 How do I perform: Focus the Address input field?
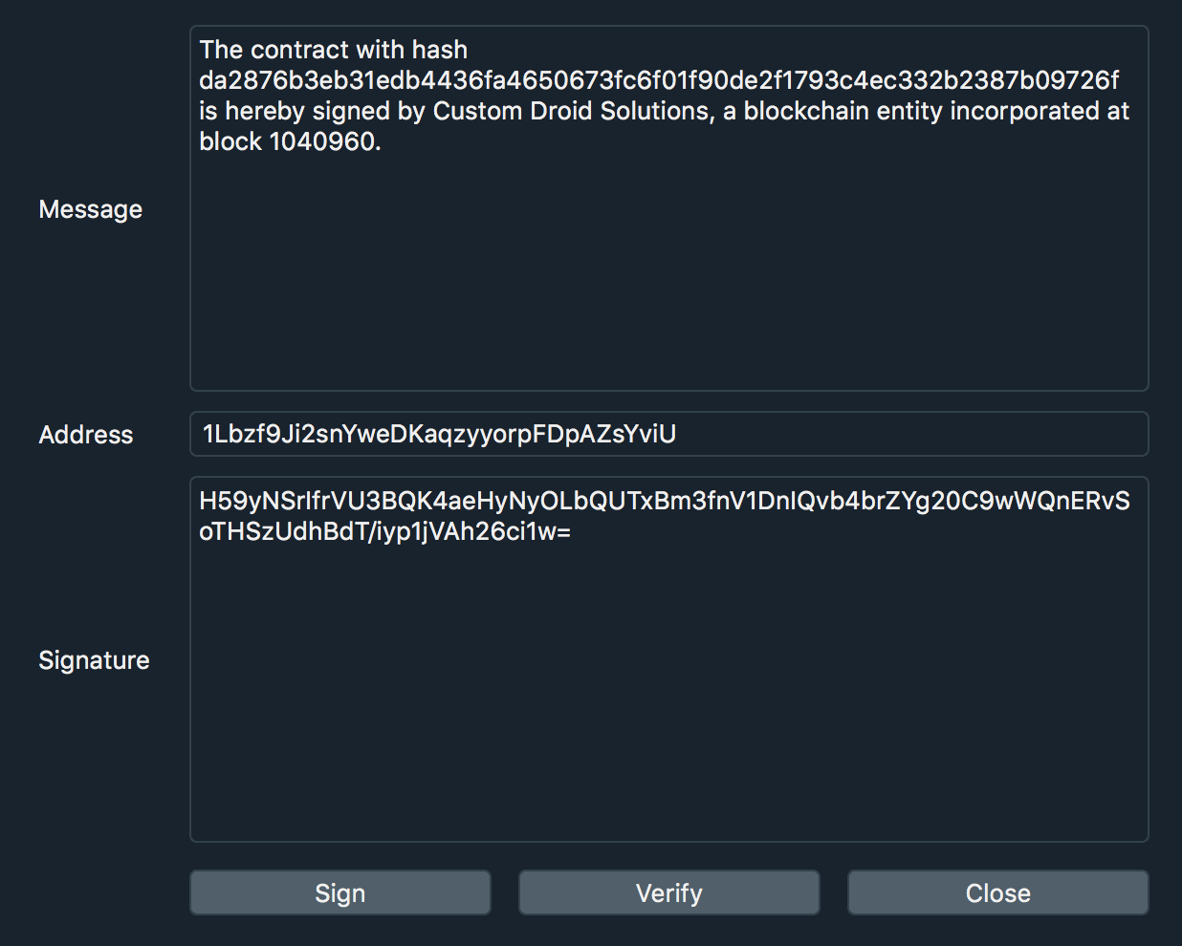(668, 434)
